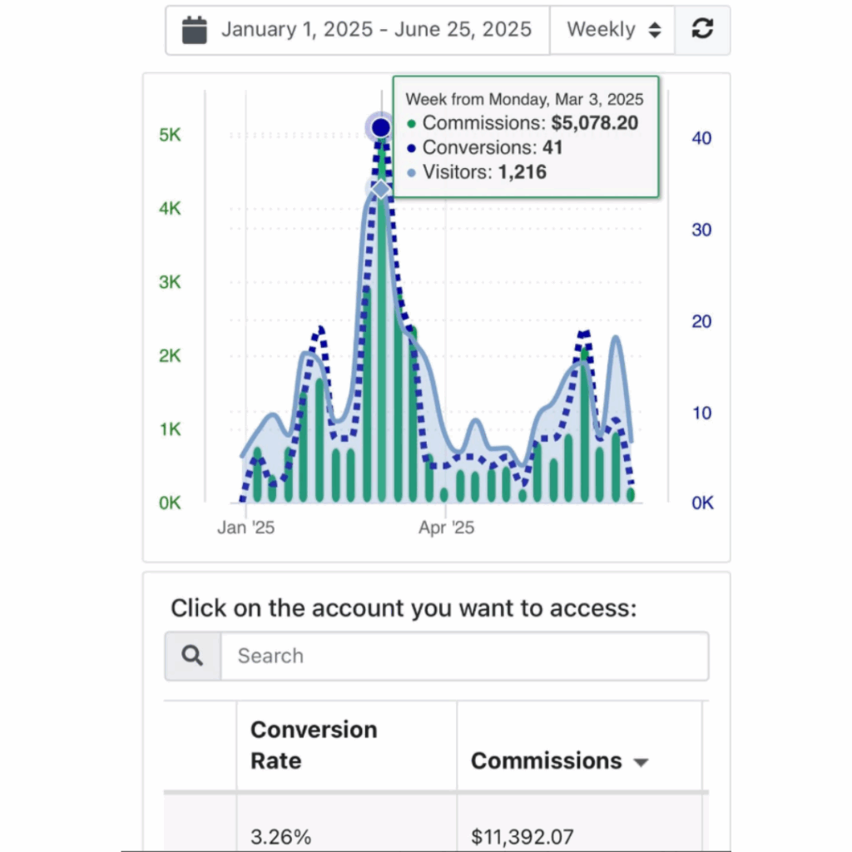Viewport: 852px width, 852px height.
Task: Click the light blue Visitors dot in tooltip
Action: click(412, 173)
